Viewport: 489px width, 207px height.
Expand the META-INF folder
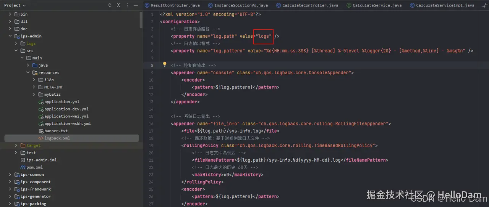pyautogui.click(x=34, y=87)
